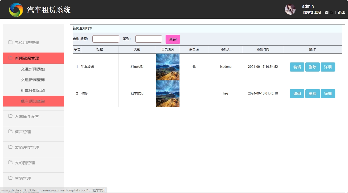Click the 租车须知 category cell in the 租车要求 row
The image size is (348, 193).
click(137, 67)
